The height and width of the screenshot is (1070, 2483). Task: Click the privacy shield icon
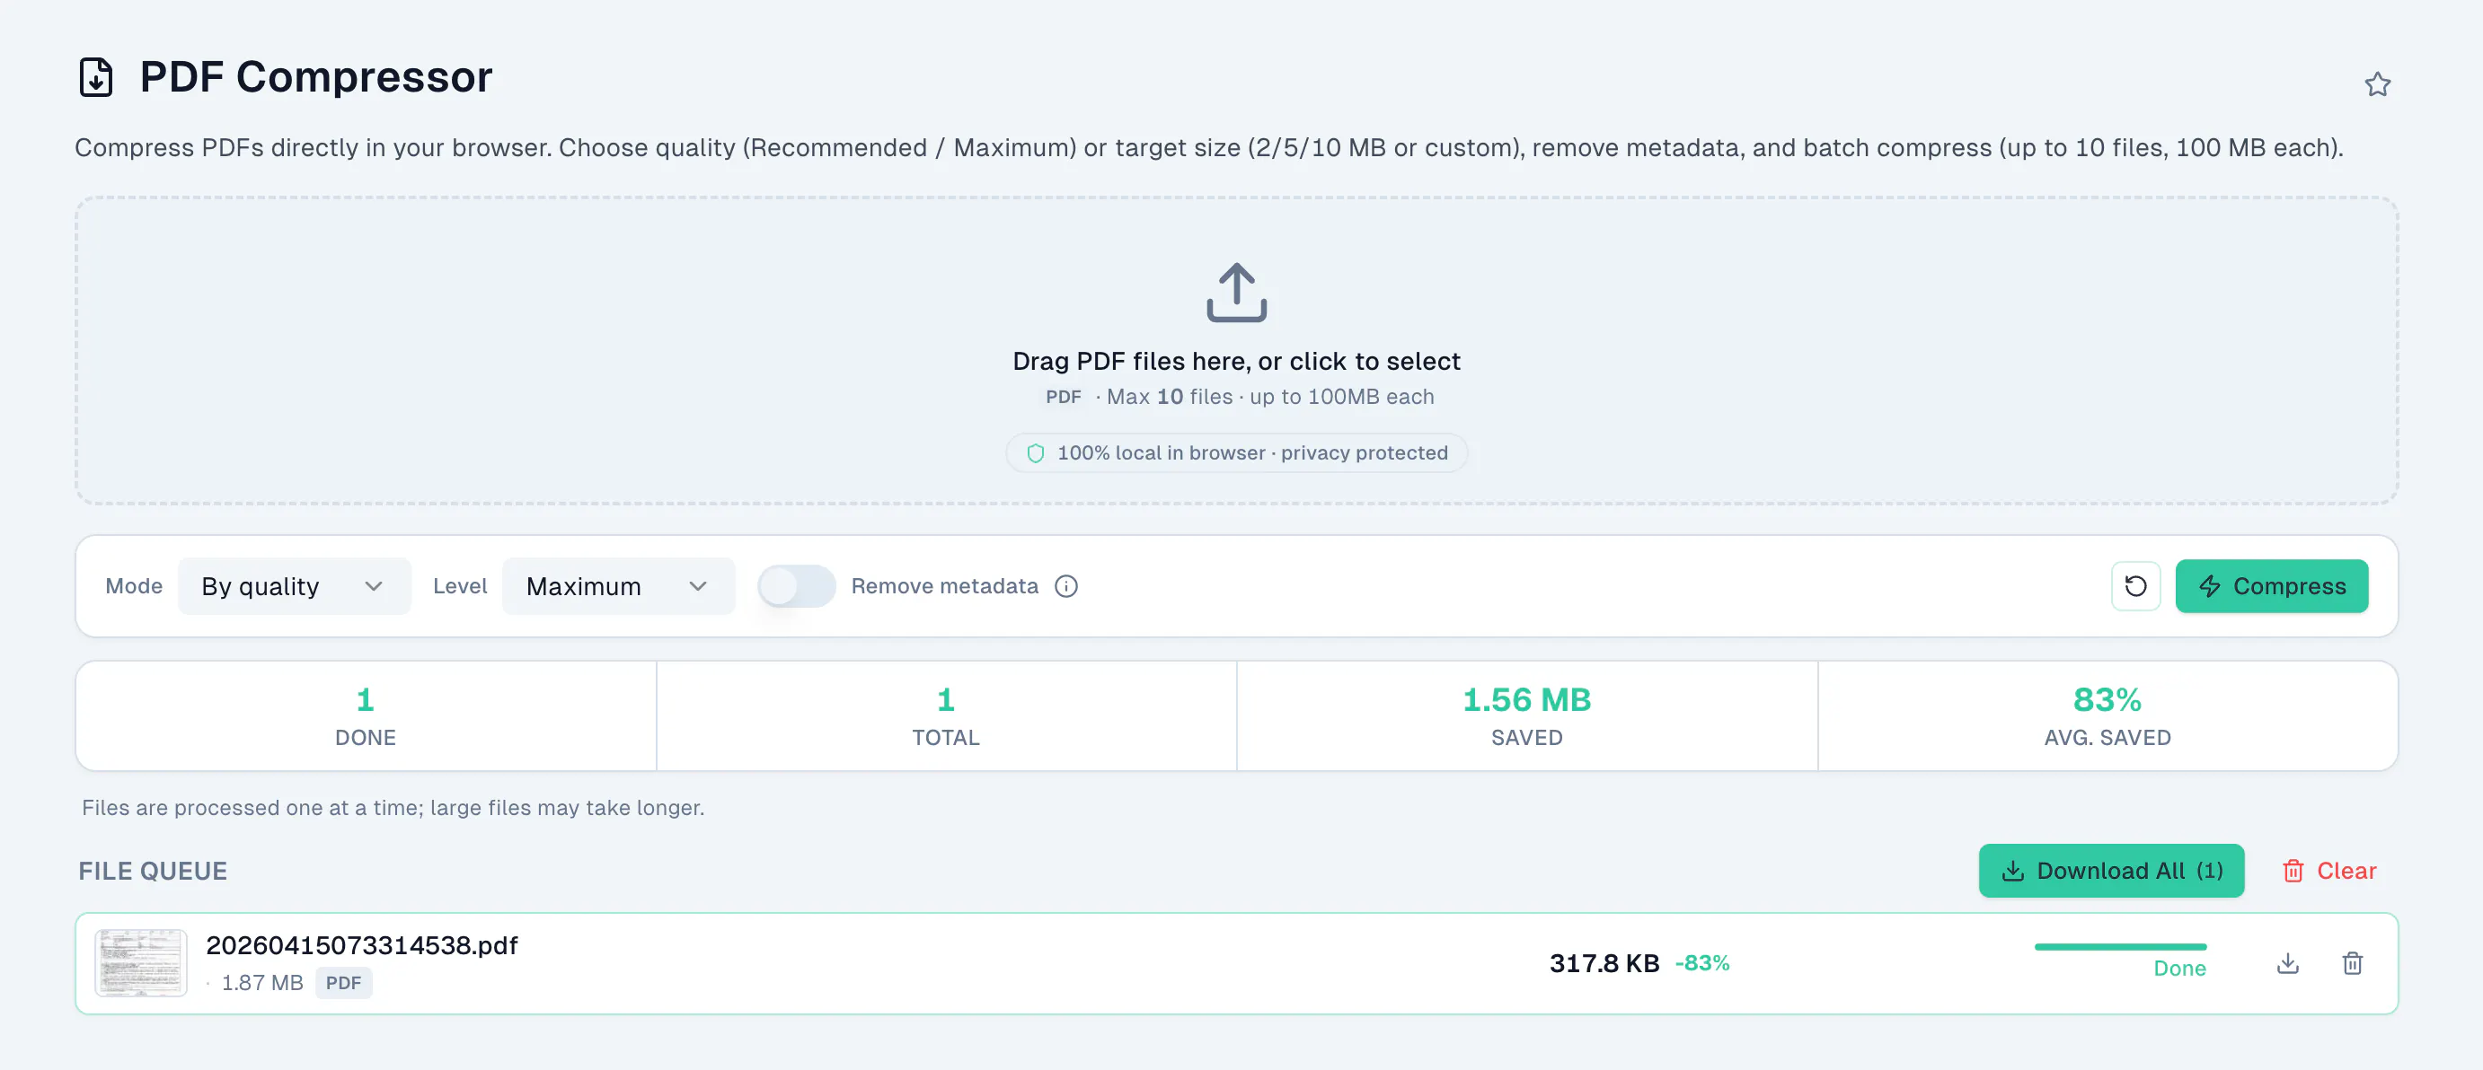pos(1035,452)
